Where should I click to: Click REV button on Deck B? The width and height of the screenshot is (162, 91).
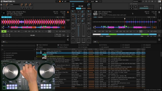tap(110, 31)
